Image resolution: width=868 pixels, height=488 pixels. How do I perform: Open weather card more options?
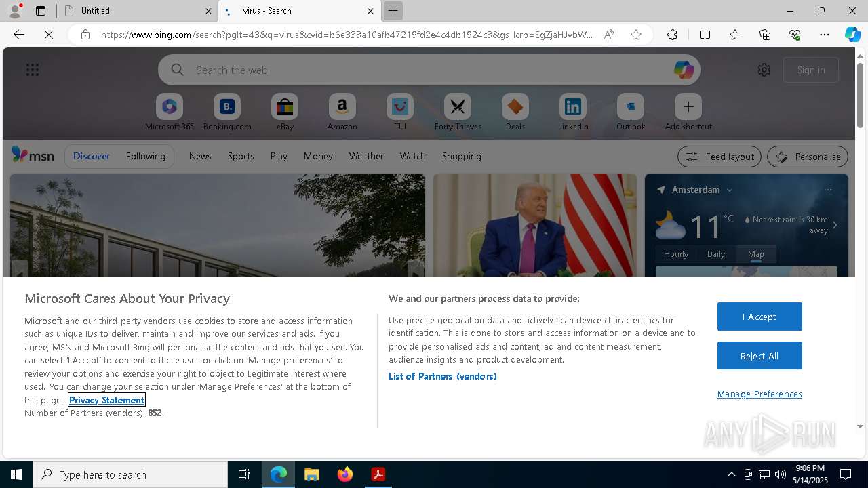[828, 190]
